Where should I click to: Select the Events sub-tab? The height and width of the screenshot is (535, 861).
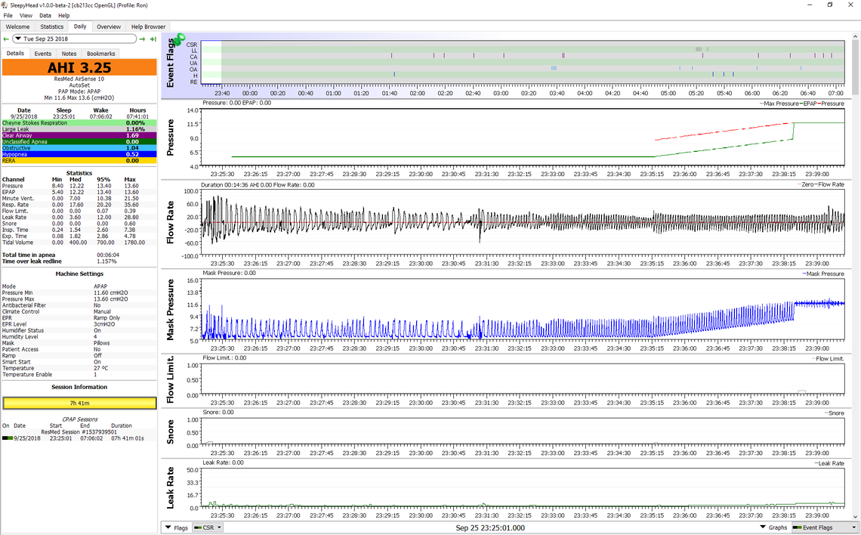tap(43, 54)
